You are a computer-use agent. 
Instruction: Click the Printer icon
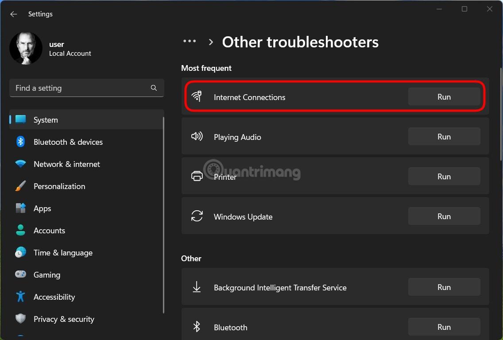point(197,176)
